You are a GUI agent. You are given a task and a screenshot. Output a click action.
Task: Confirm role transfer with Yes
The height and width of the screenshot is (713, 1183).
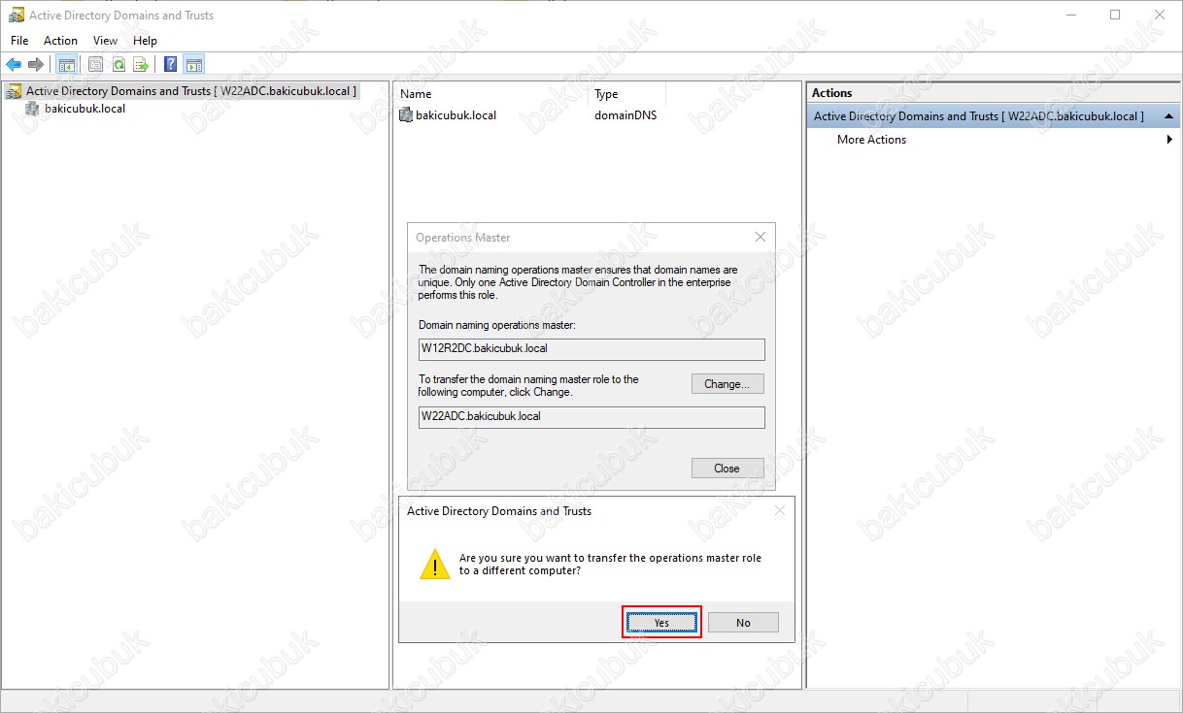[660, 623]
